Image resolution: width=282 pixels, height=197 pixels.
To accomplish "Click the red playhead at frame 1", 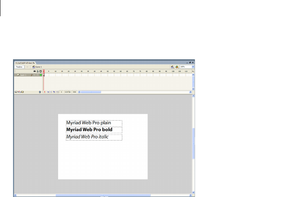I will pos(44,71).
